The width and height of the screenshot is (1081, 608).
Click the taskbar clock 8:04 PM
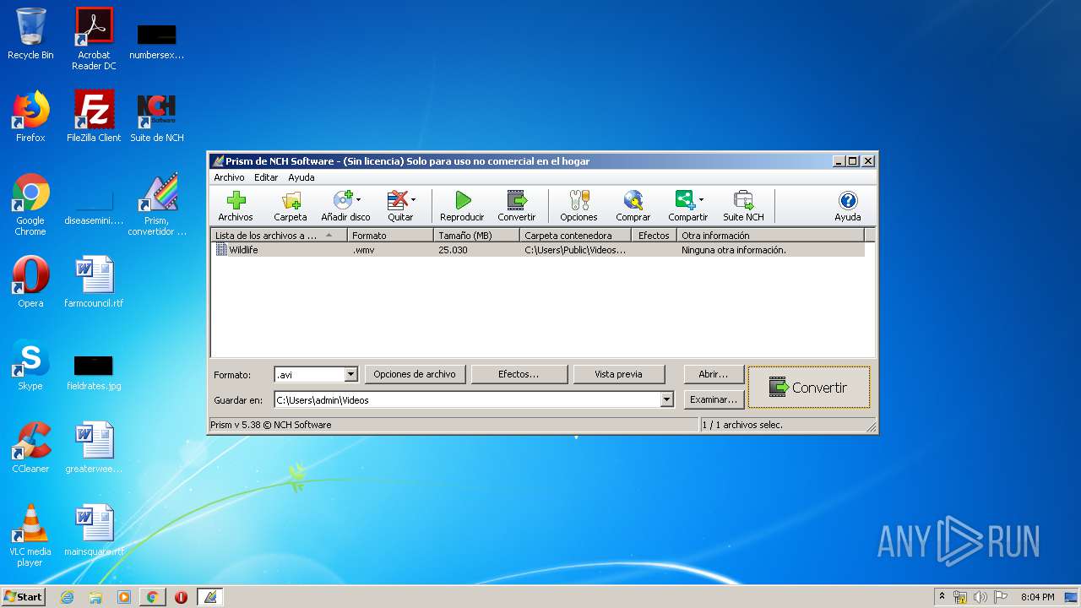click(1037, 597)
